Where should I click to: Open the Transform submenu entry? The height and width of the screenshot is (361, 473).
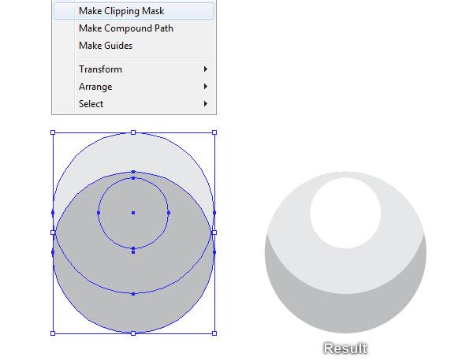tap(134, 69)
